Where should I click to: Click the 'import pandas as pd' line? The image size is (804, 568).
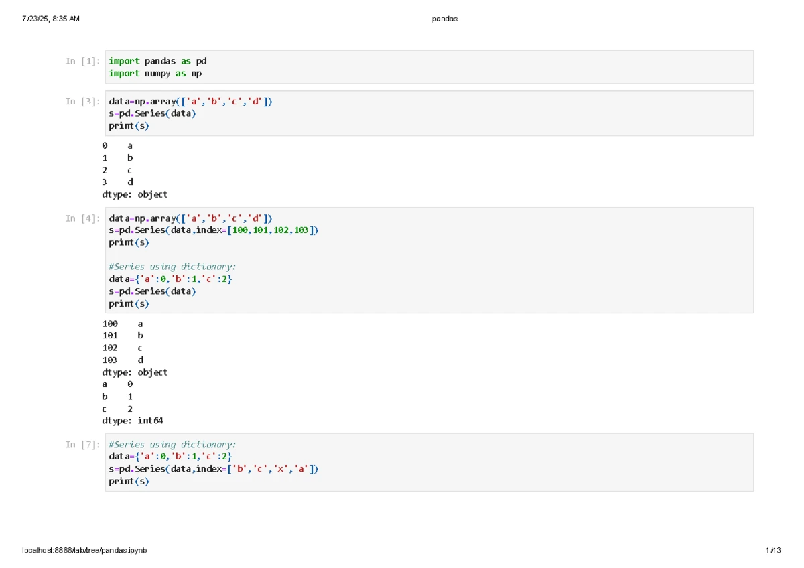pyautogui.click(x=157, y=61)
